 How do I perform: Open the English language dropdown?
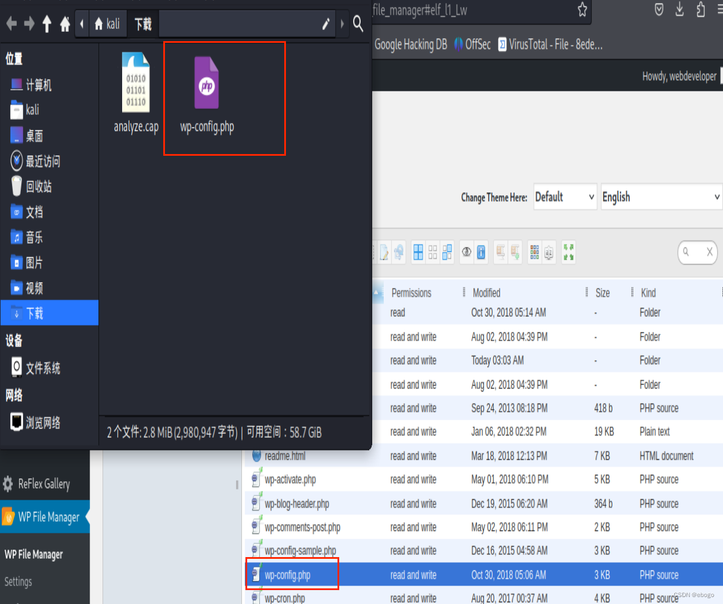pos(662,197)
